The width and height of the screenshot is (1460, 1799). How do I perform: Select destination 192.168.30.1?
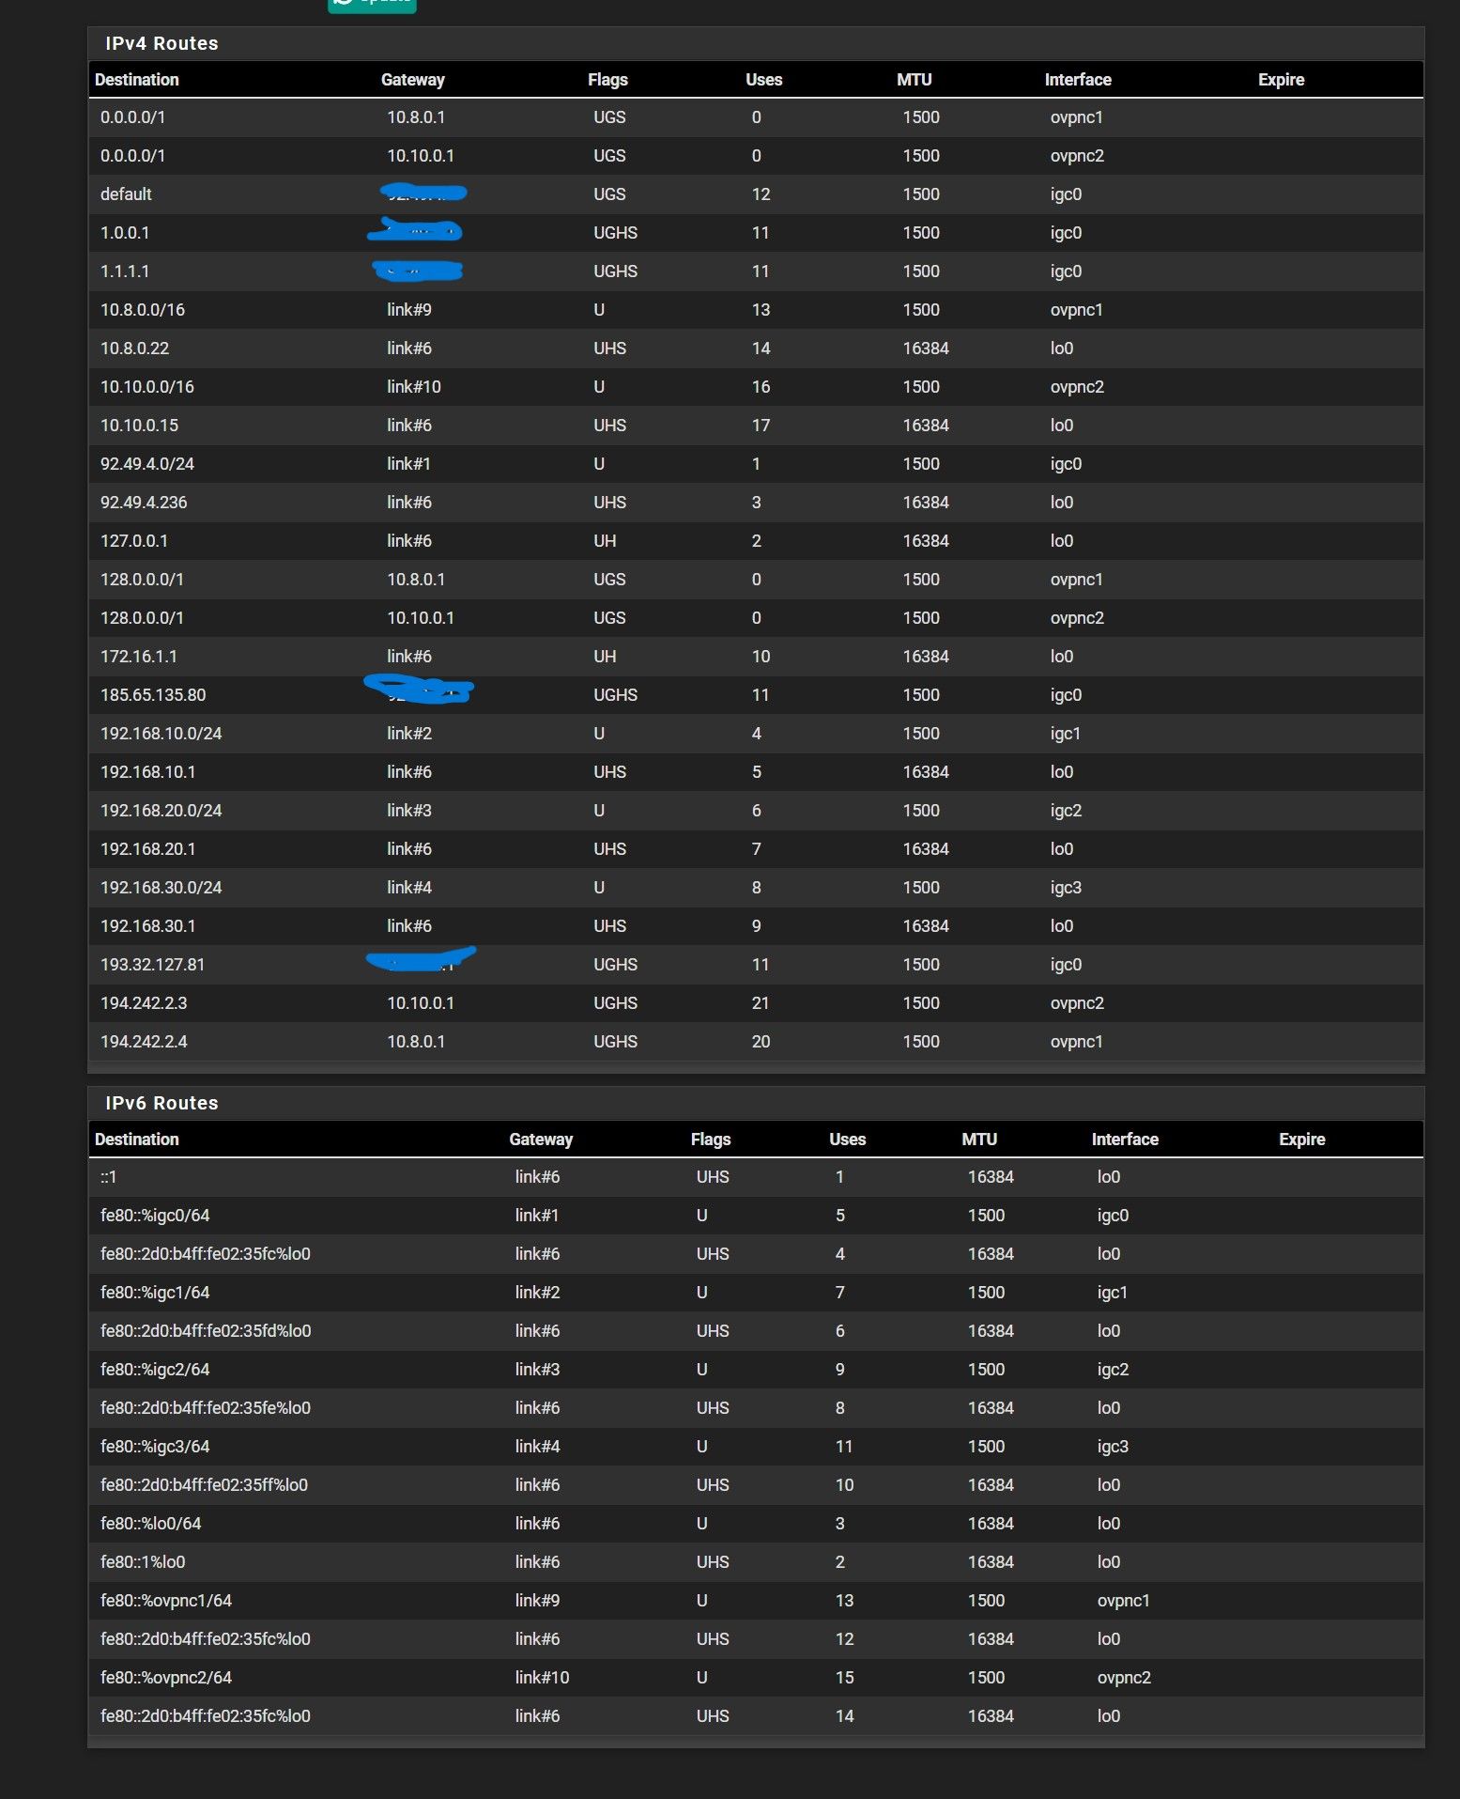coord(148,926)
